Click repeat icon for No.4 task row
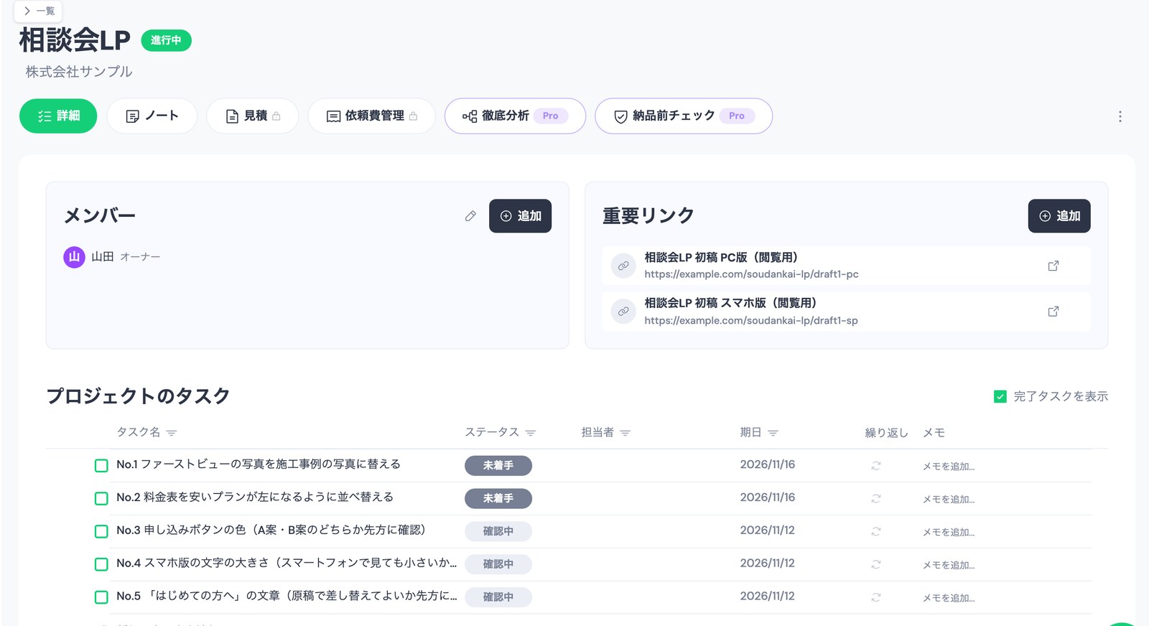The width and height of the screenshot is (1149, 626). click(876, 564)
